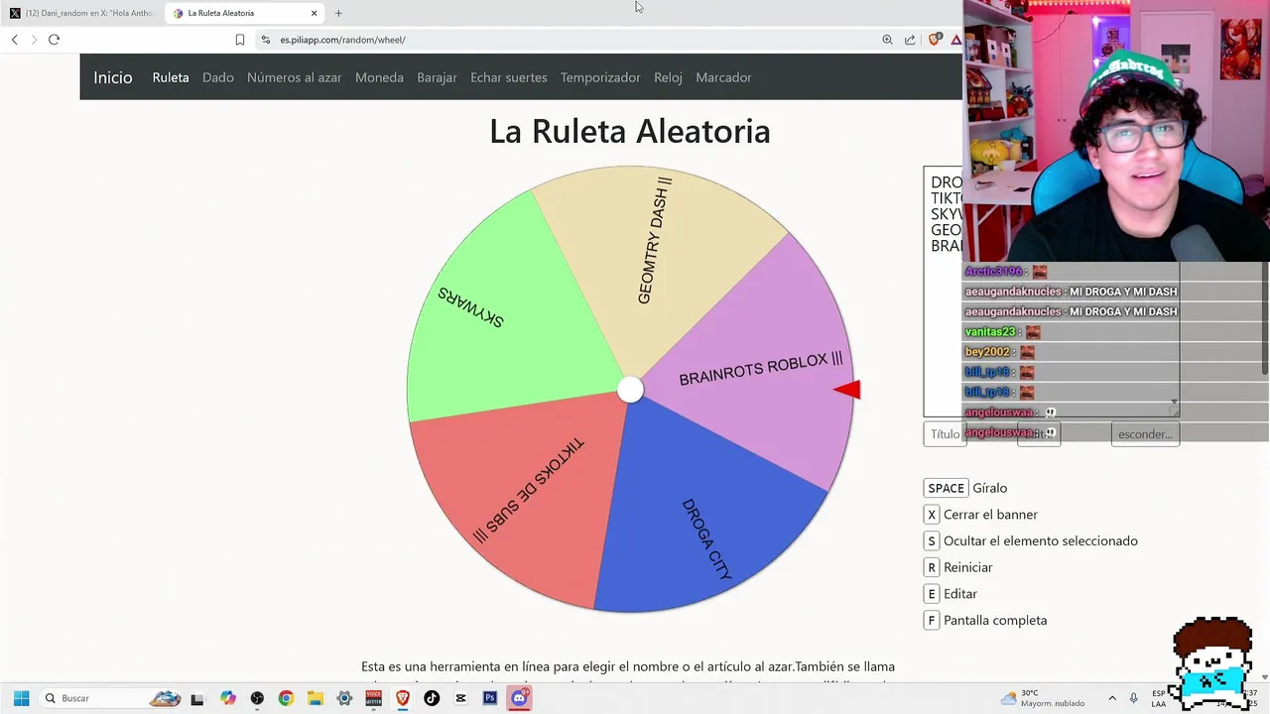The height and width of the screenshot is (714, 1270).
Task: Click the esconder button
Action: (x=1145, y=434)
